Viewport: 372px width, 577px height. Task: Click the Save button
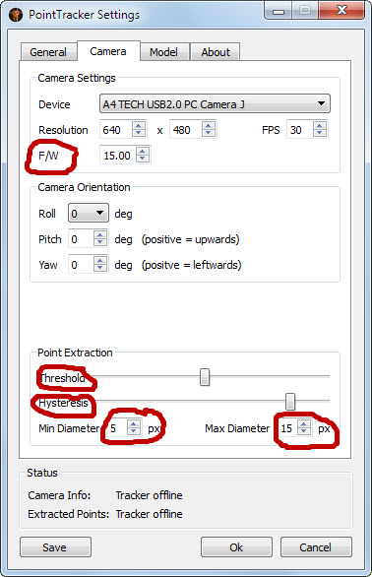[55, 546]
